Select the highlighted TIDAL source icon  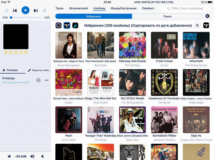pyautogui.click(x=67, y=25)
